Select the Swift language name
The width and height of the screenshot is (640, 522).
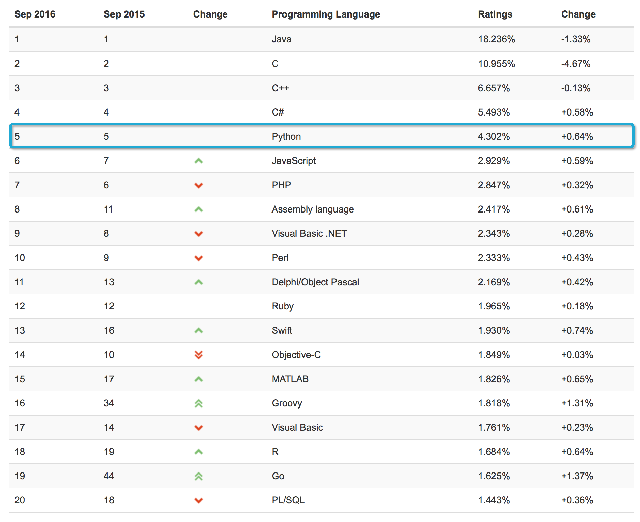(x=282, y=330)
